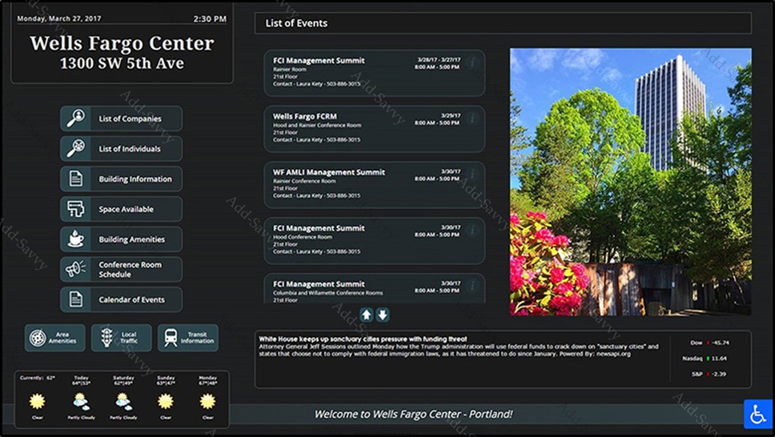Select the Wells Fargo FCRM event title
The width and height of the screenshot is (775, 437).
tap(305, 116)
